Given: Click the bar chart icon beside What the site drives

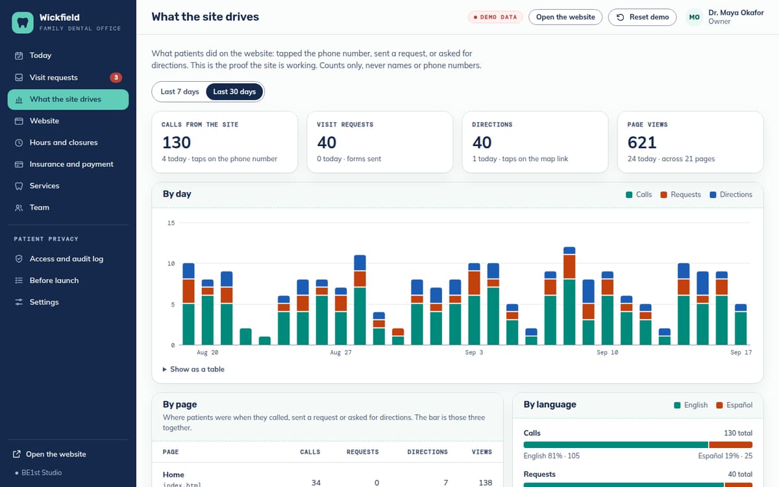Looking at the screenshot, I should [x=19, y=99].
